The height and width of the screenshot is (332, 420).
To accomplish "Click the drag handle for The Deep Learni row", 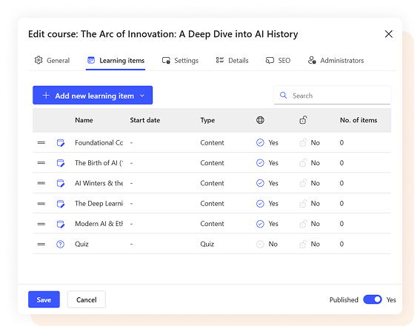I will (41, 204).
